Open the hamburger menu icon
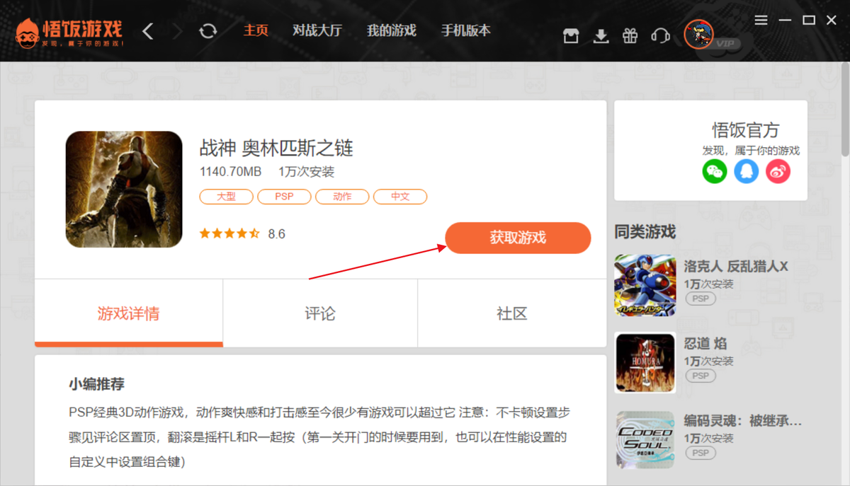This screenshot has width=850, height=486. point(761,21)
